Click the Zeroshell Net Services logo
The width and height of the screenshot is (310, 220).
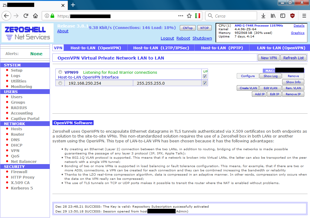(28, 33)
